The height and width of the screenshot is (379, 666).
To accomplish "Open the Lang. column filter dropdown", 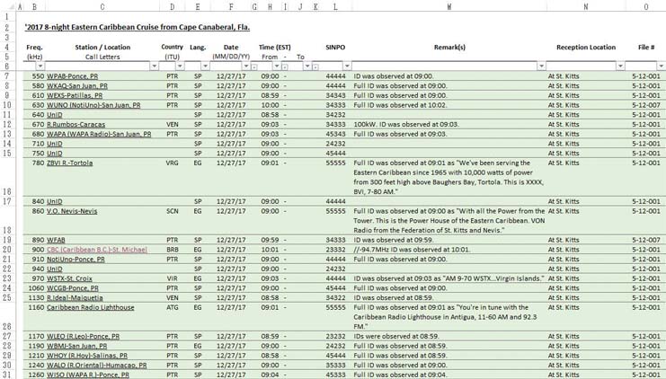I will pos(206,66).
